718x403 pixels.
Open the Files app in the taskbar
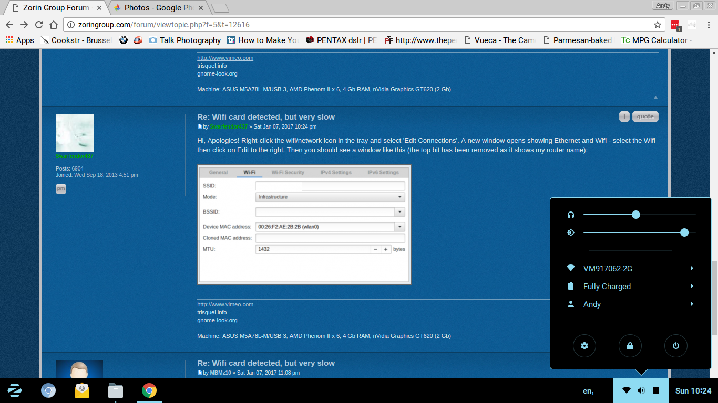115,390
